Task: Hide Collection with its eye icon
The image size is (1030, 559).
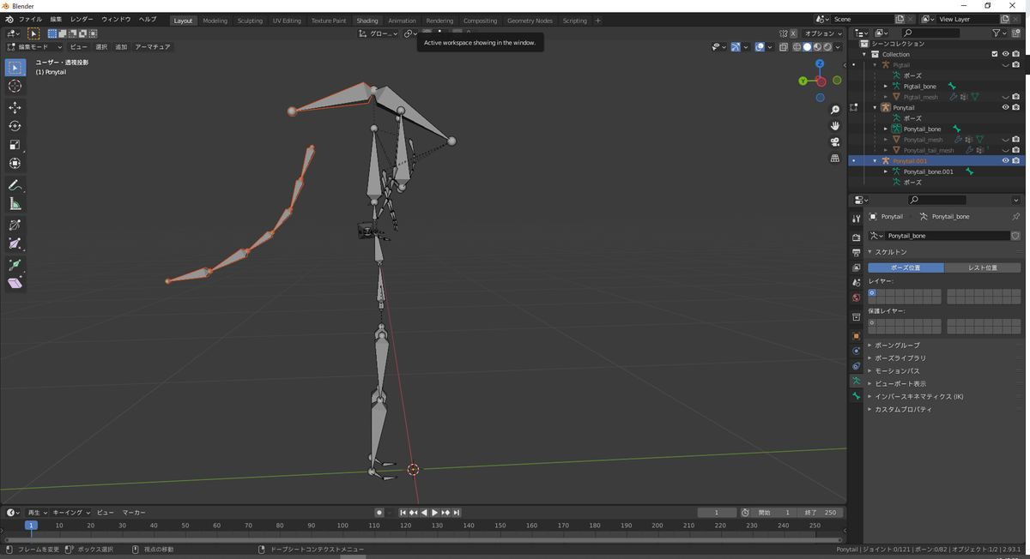Action: pyautogui.click(x=1005, y=54)
